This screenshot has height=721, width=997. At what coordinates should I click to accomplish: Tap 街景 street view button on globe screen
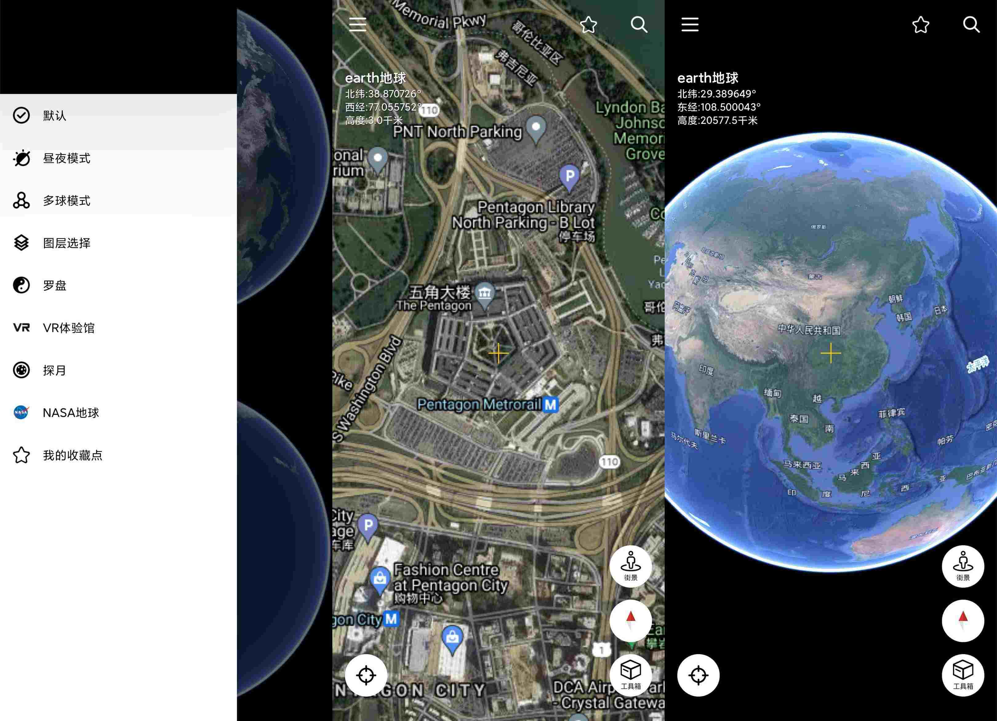click(963, 566)
